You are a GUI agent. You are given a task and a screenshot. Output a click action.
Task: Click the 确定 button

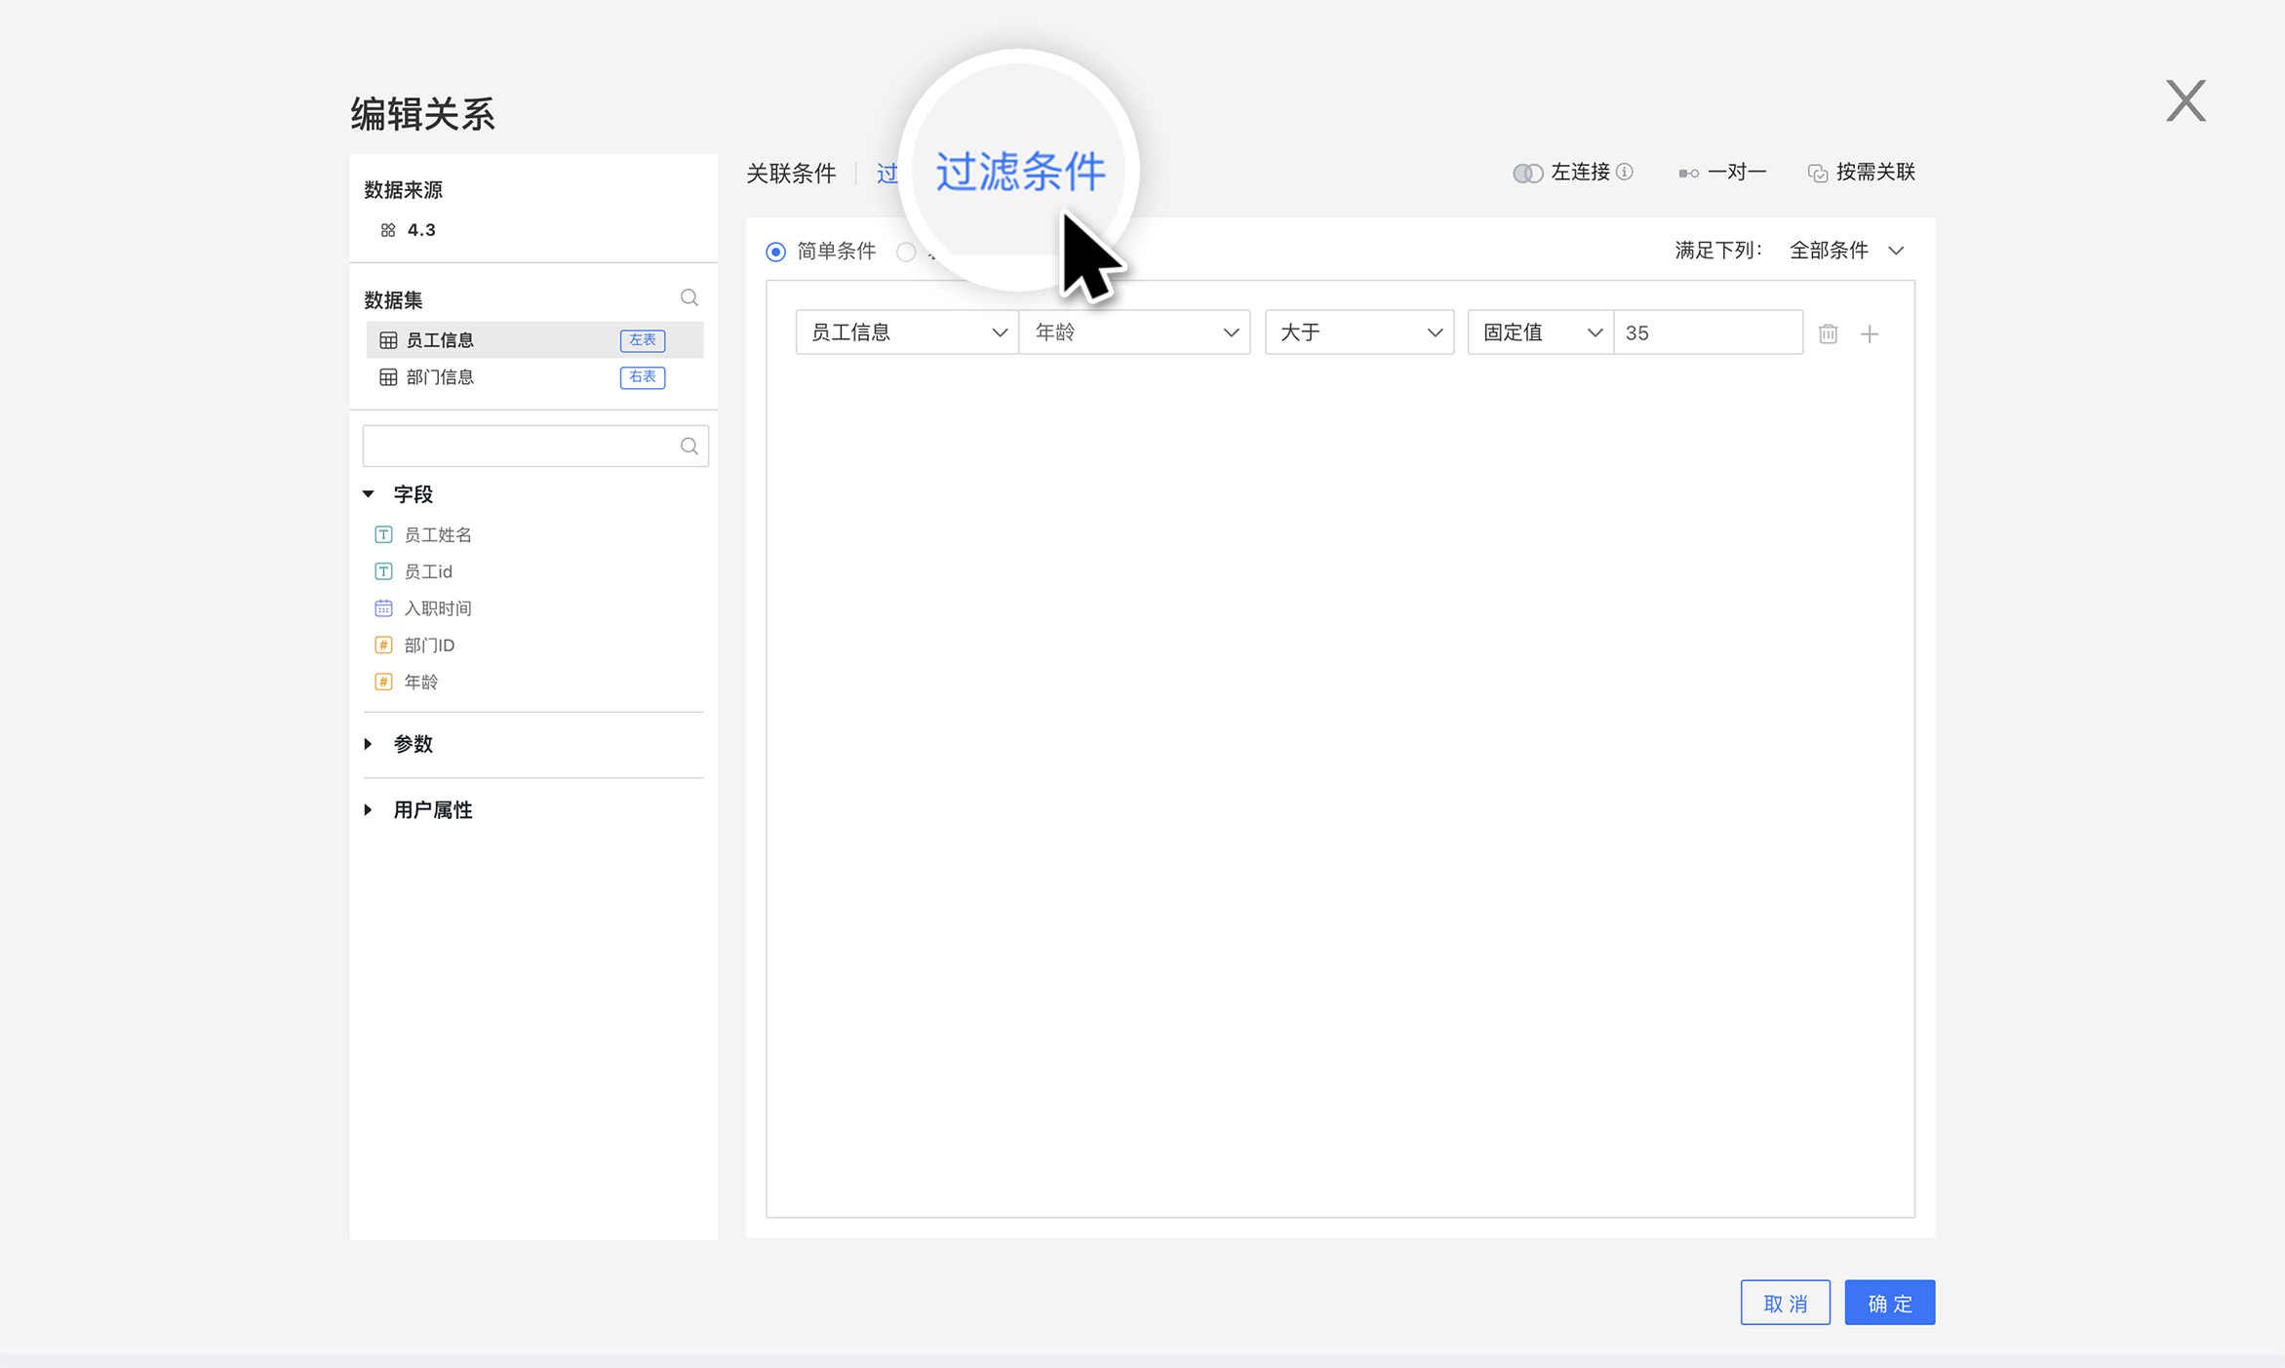click(1889, 1303)
